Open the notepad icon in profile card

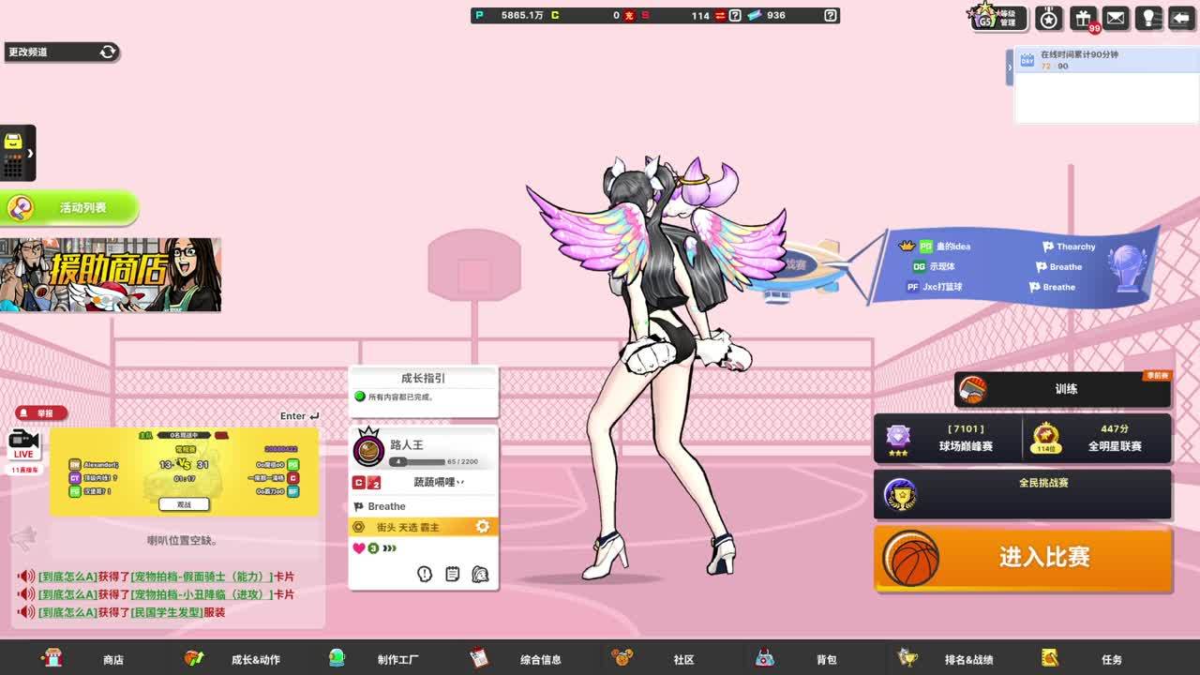pyautogui.click(x=452, y=574)
